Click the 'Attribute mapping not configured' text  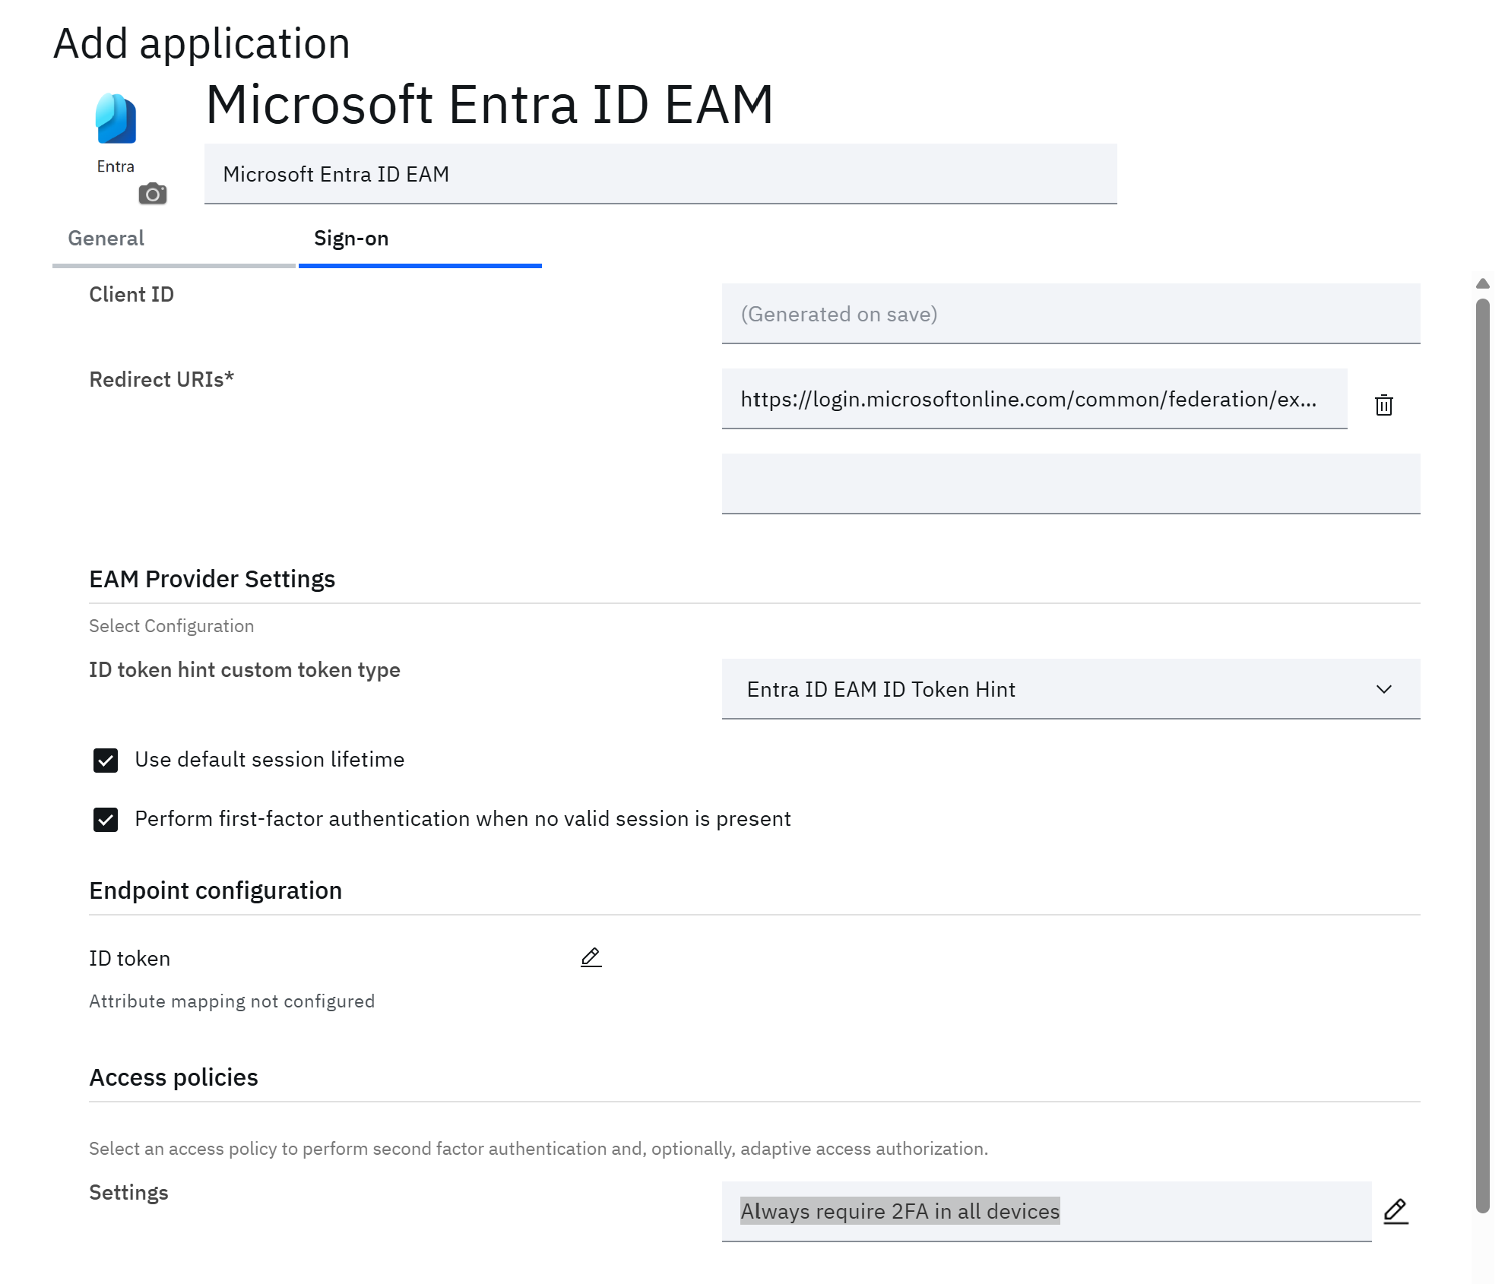coord(232,1001)
